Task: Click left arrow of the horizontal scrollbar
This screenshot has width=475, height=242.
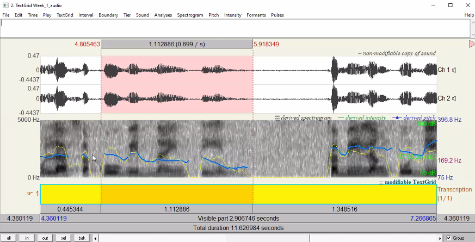Action: pos(96,238)
